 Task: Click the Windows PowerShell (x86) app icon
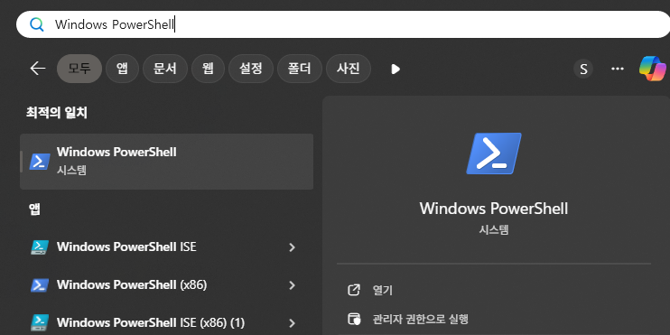(40, 285)
